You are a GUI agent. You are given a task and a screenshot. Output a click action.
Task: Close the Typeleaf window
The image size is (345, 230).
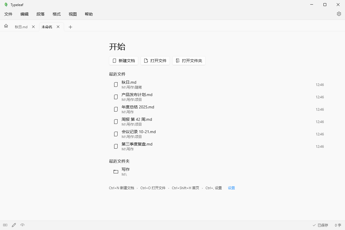(338, 5)
